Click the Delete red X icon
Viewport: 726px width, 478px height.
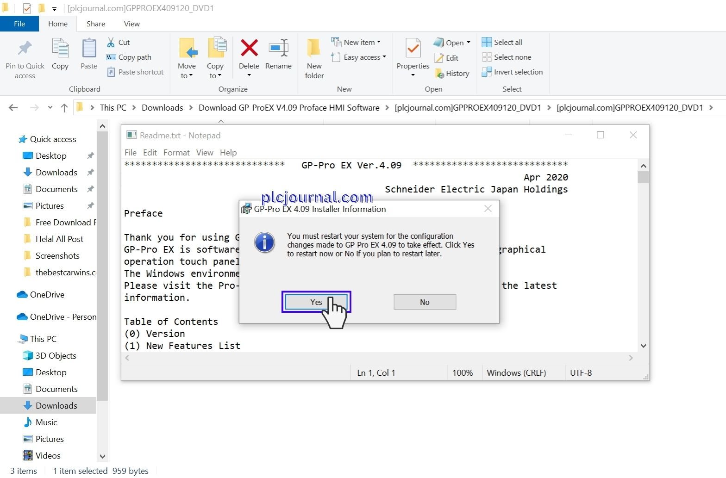pyautogui.click(x=249, y=48)
